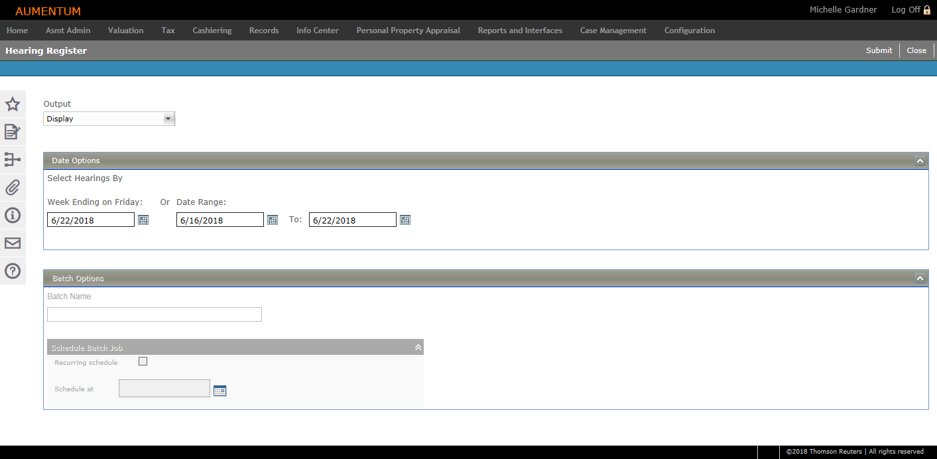Click into the Batch Name text field
The height and width of the screenshot is (459, 937).
click(x=155, y=314)
